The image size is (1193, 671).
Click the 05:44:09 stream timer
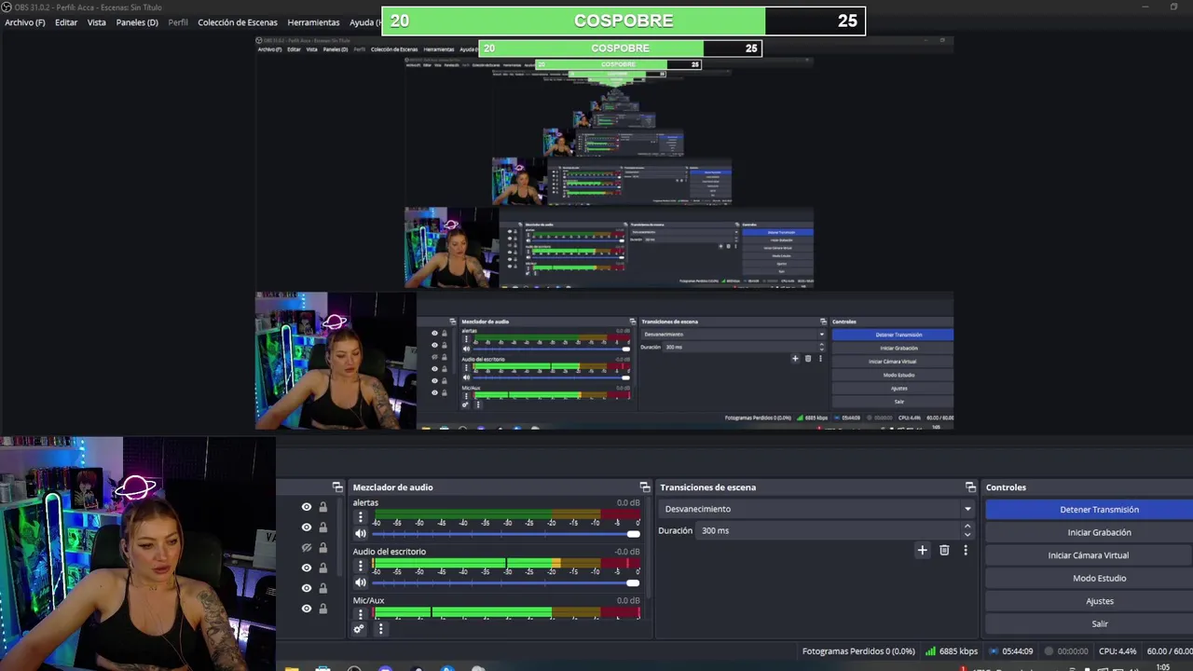coord(1017,651)
